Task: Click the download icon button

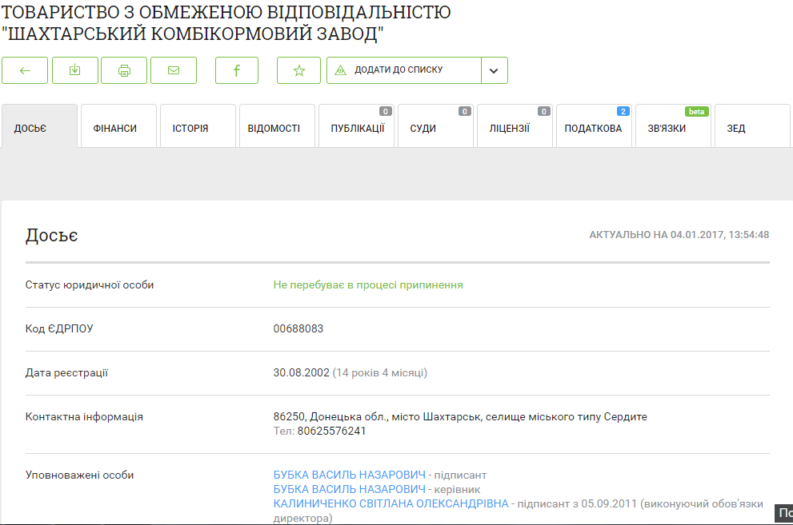Action: coord(74,70)
